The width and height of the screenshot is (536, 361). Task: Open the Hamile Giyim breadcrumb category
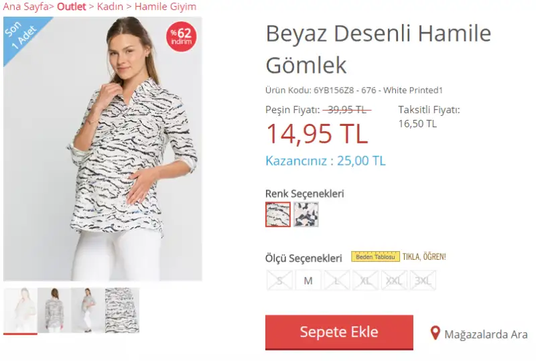point(165,7)
